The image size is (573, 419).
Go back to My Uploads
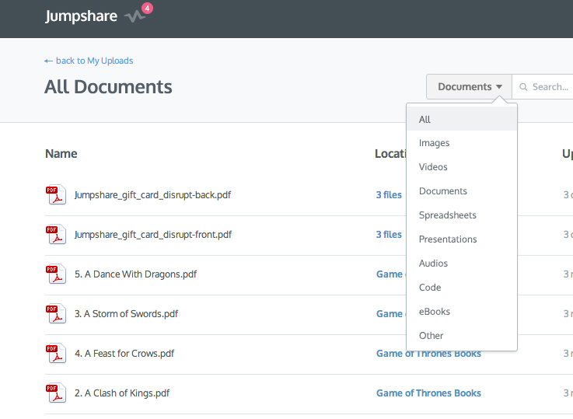tap(89, 61)
